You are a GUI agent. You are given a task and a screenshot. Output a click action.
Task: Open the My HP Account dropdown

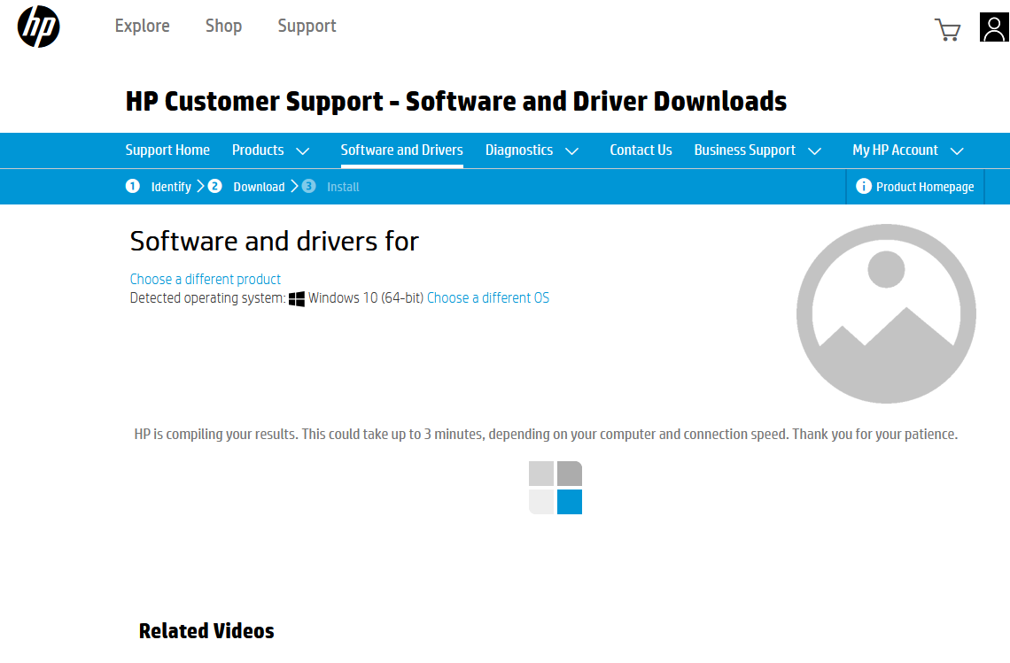click(x=907, y=150)
